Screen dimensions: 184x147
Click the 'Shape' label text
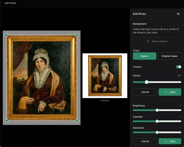point(136,51)
